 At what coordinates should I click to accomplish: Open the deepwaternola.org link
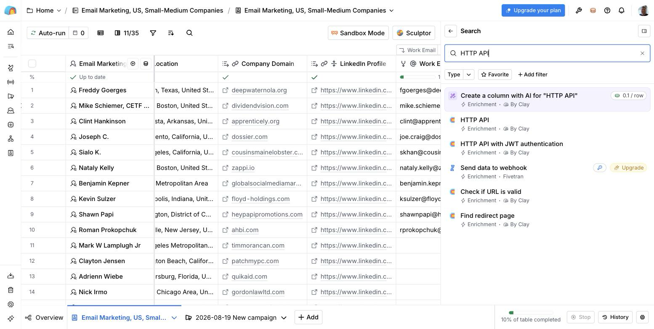[259, 90]
